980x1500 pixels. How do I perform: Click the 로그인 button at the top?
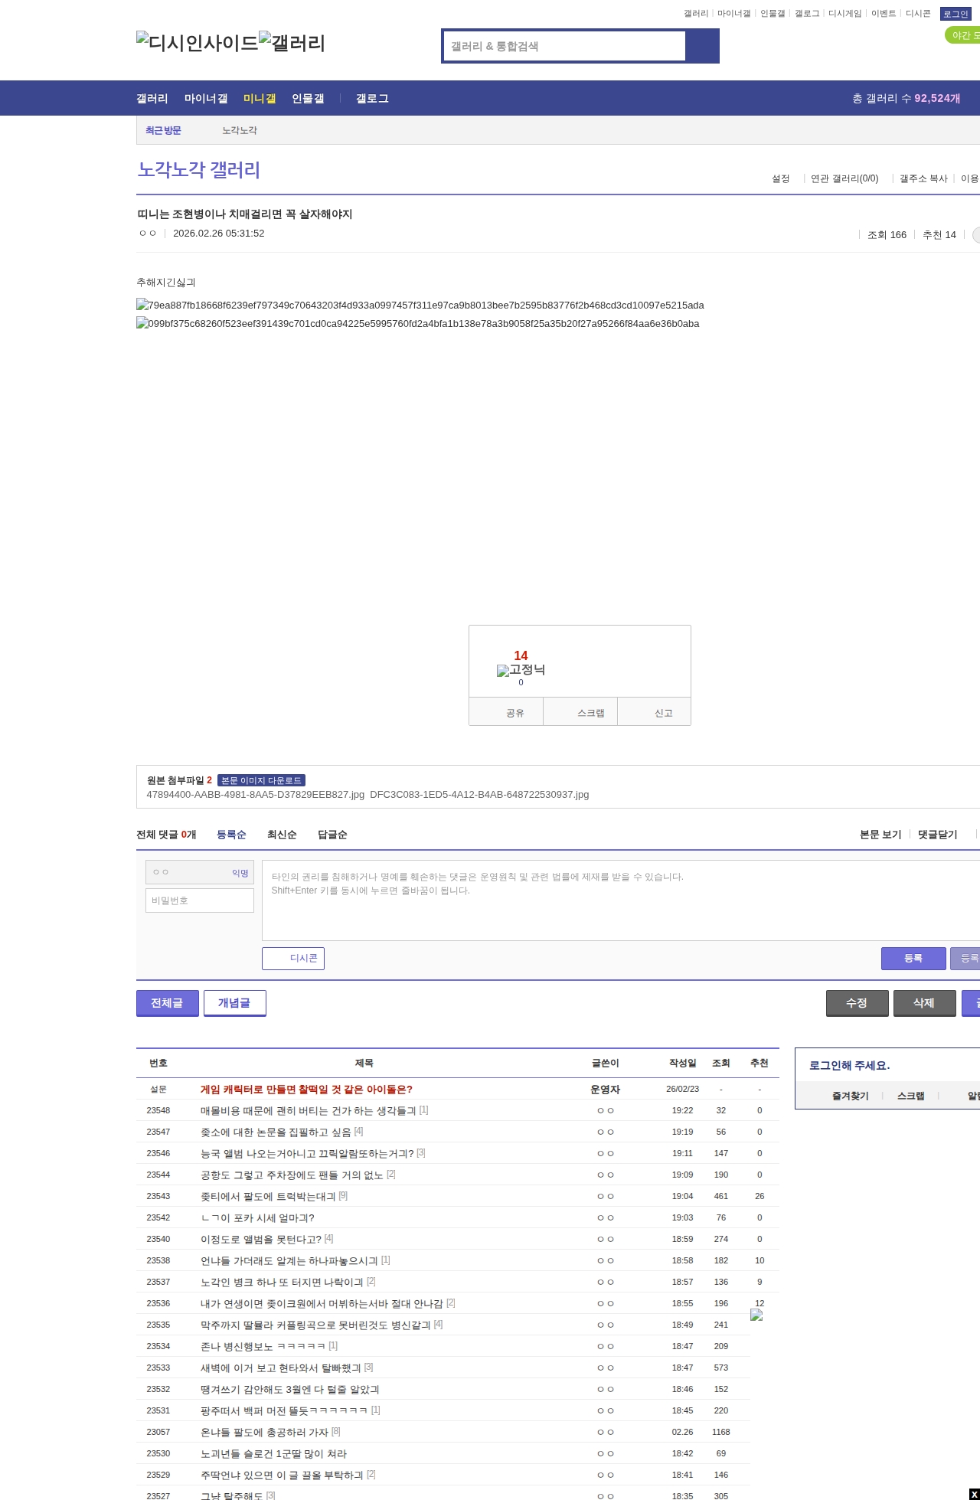click(955, 14)
